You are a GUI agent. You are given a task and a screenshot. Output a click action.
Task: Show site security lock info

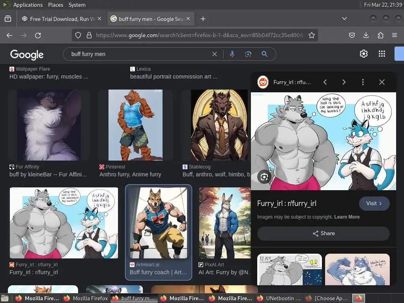(89, 35)
